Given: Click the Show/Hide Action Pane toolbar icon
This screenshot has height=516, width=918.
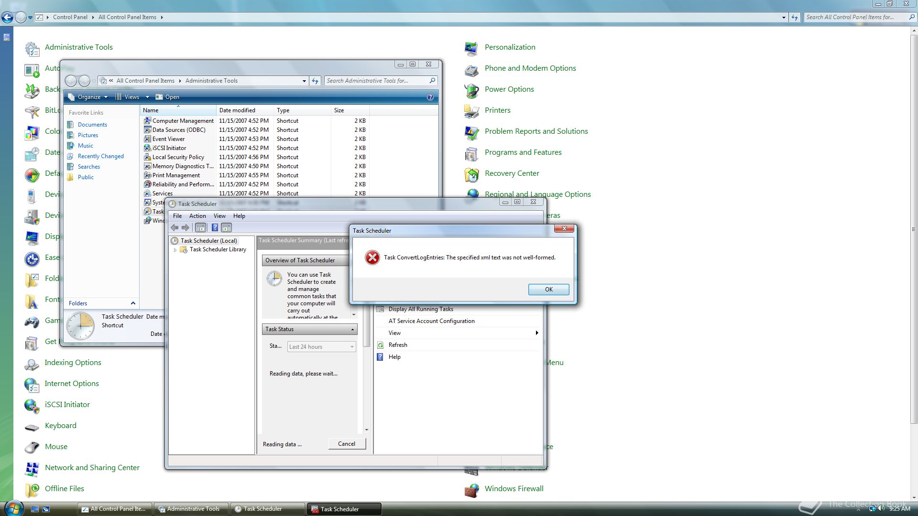Looking at the screenshot, I should click(x=227, y=227).
